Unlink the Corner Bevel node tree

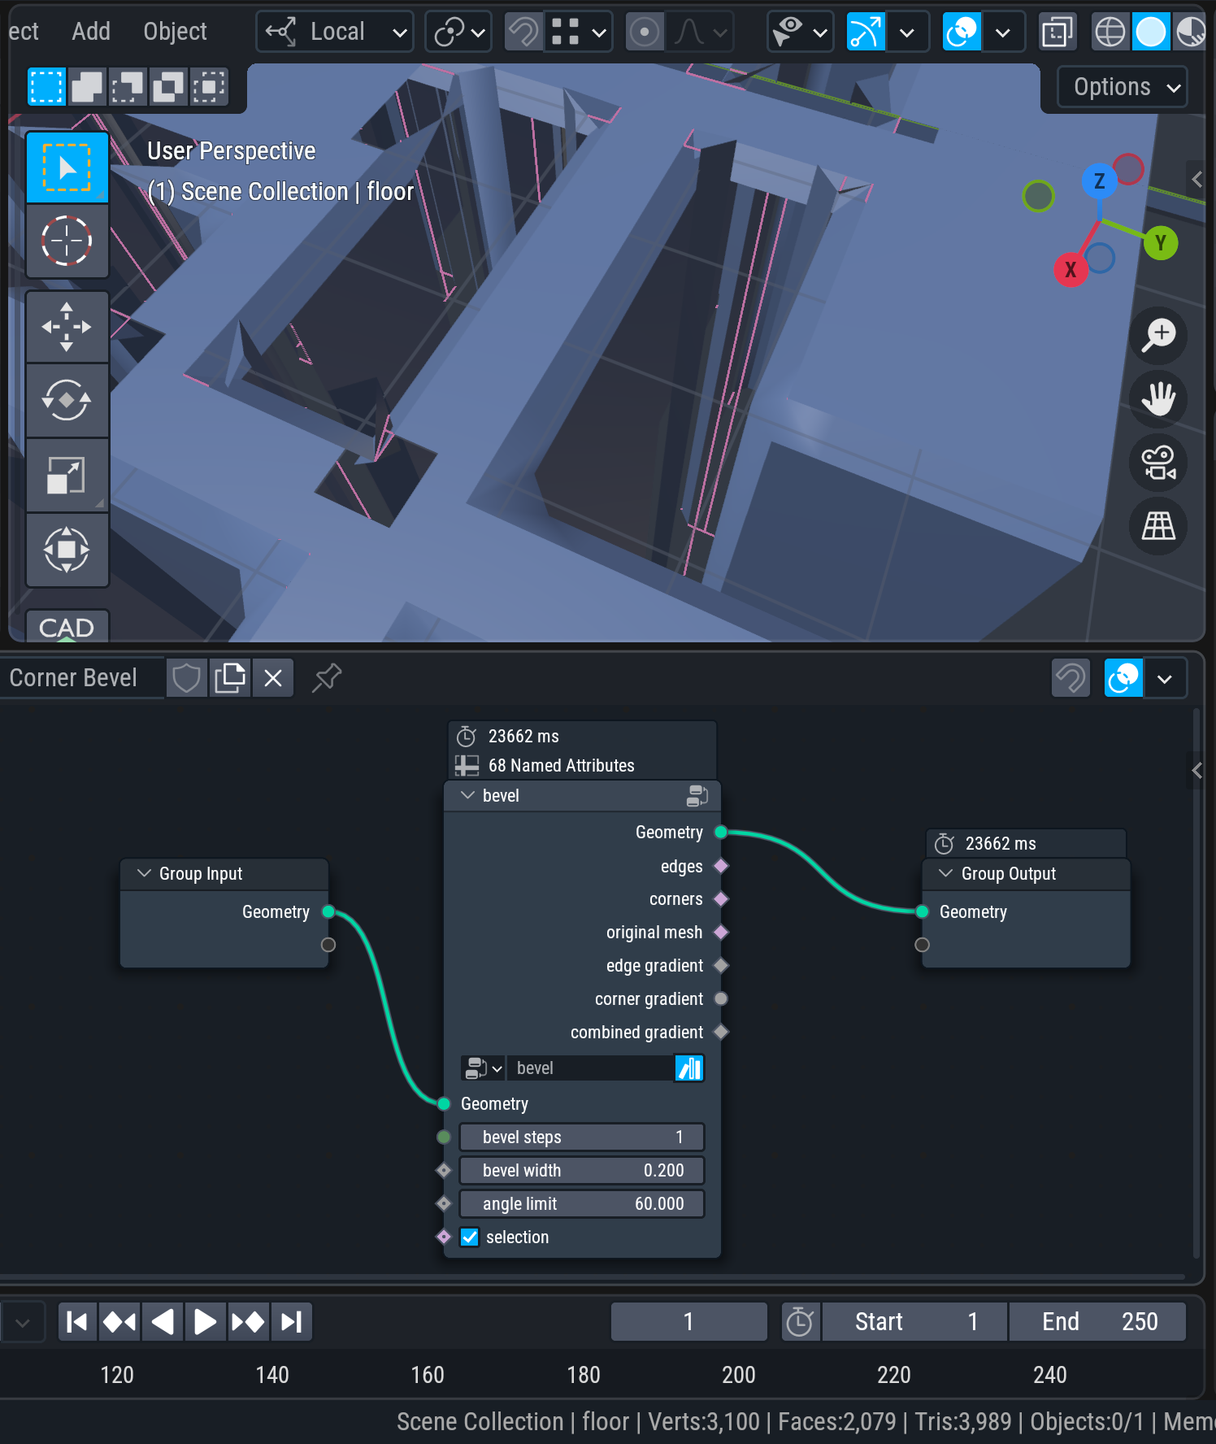(273, 678)
